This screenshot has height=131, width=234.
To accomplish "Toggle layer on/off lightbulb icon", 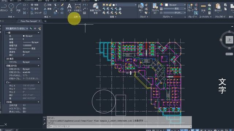I will pyautogui.click(x=104, y=5).
